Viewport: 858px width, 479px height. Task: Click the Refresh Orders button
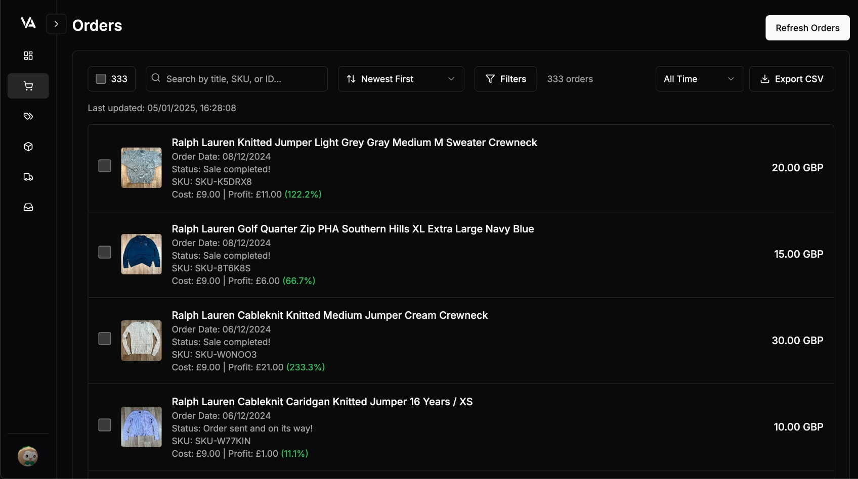[807, 28]
